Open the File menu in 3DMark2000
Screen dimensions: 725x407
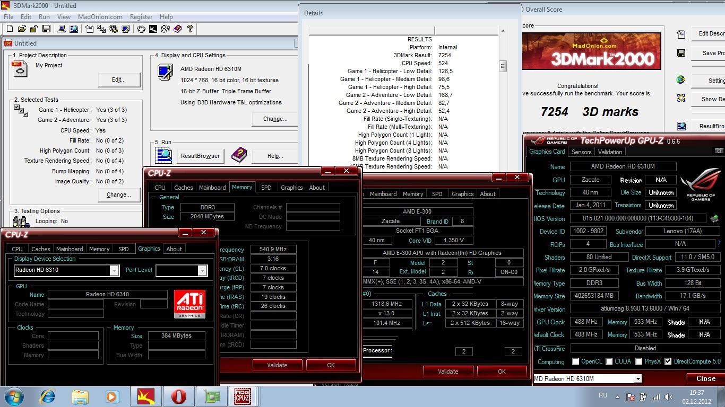coord(8,17)
